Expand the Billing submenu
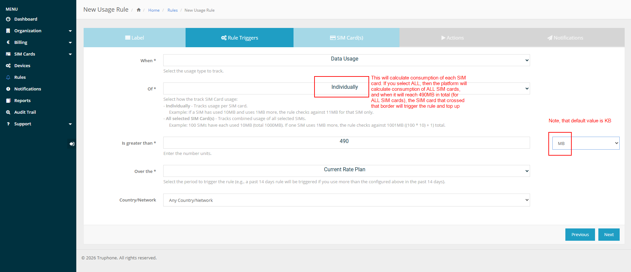 [x=70, y=43]
